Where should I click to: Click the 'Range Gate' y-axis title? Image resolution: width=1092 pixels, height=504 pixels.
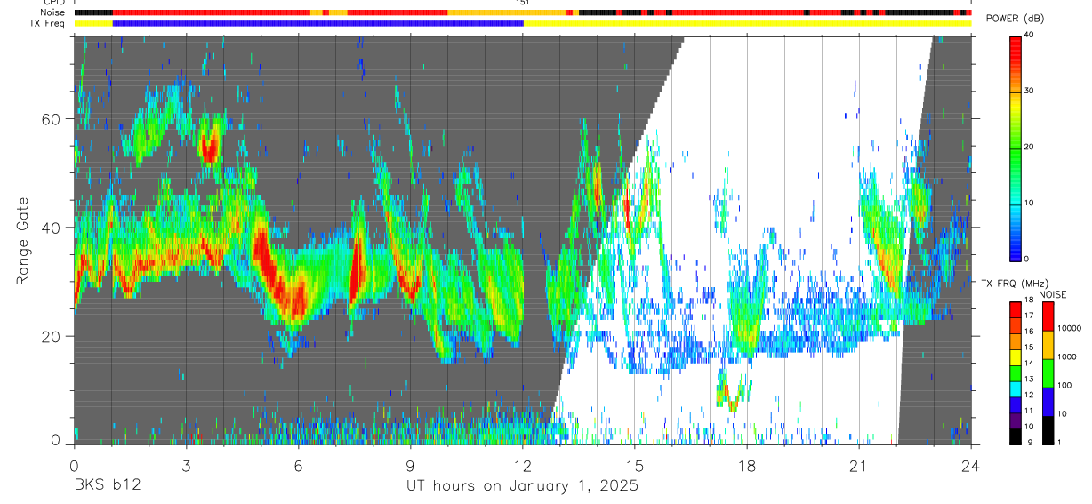(21, 241)
